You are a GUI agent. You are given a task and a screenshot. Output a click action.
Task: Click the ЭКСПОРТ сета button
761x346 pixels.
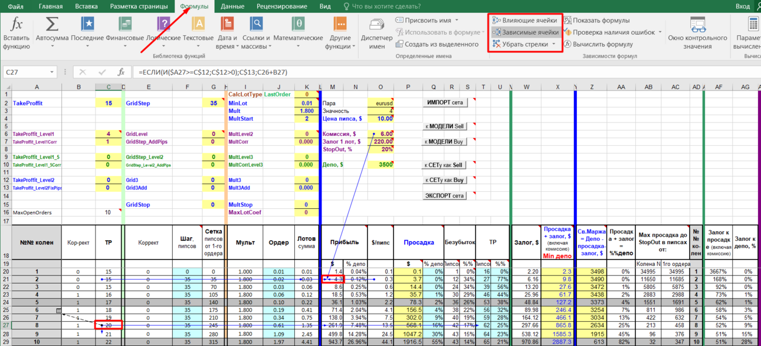[x=445, y=195]
